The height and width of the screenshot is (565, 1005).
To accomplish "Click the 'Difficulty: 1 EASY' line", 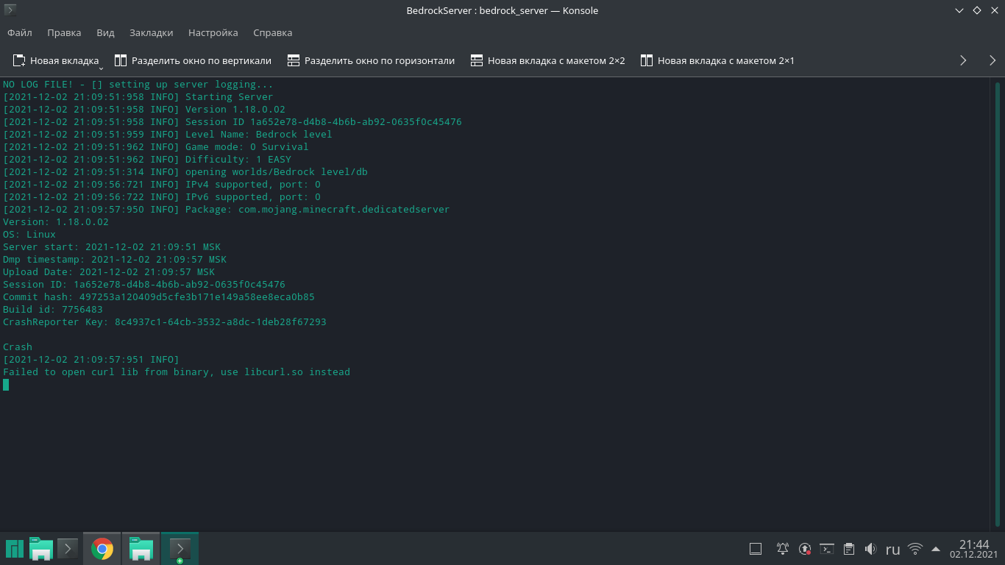I will click(x=147, y=160).
